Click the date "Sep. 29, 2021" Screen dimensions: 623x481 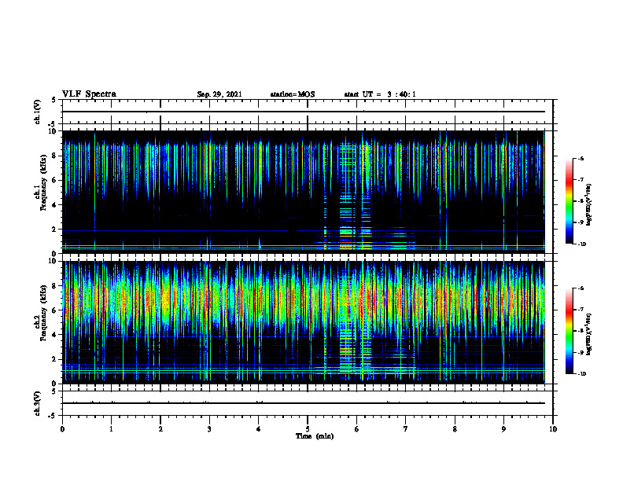click(219, 94)
